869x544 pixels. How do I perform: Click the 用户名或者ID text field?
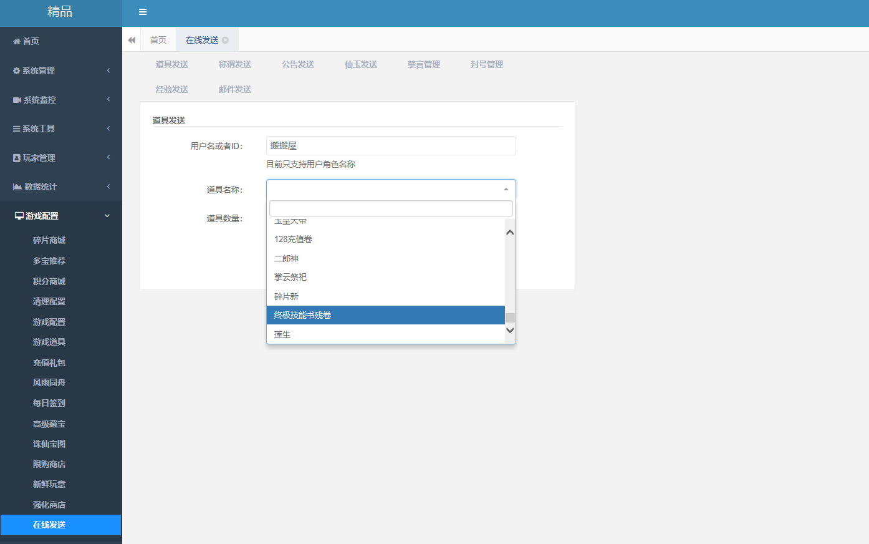(x=391, y=145)
